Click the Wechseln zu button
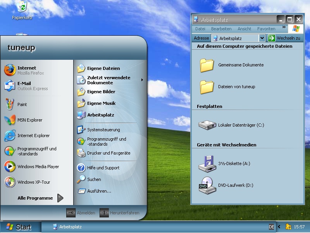This screenshot has height=233, width=310. [284, 38]
